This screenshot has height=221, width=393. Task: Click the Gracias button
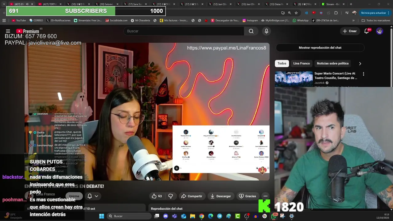click(247, 196)
